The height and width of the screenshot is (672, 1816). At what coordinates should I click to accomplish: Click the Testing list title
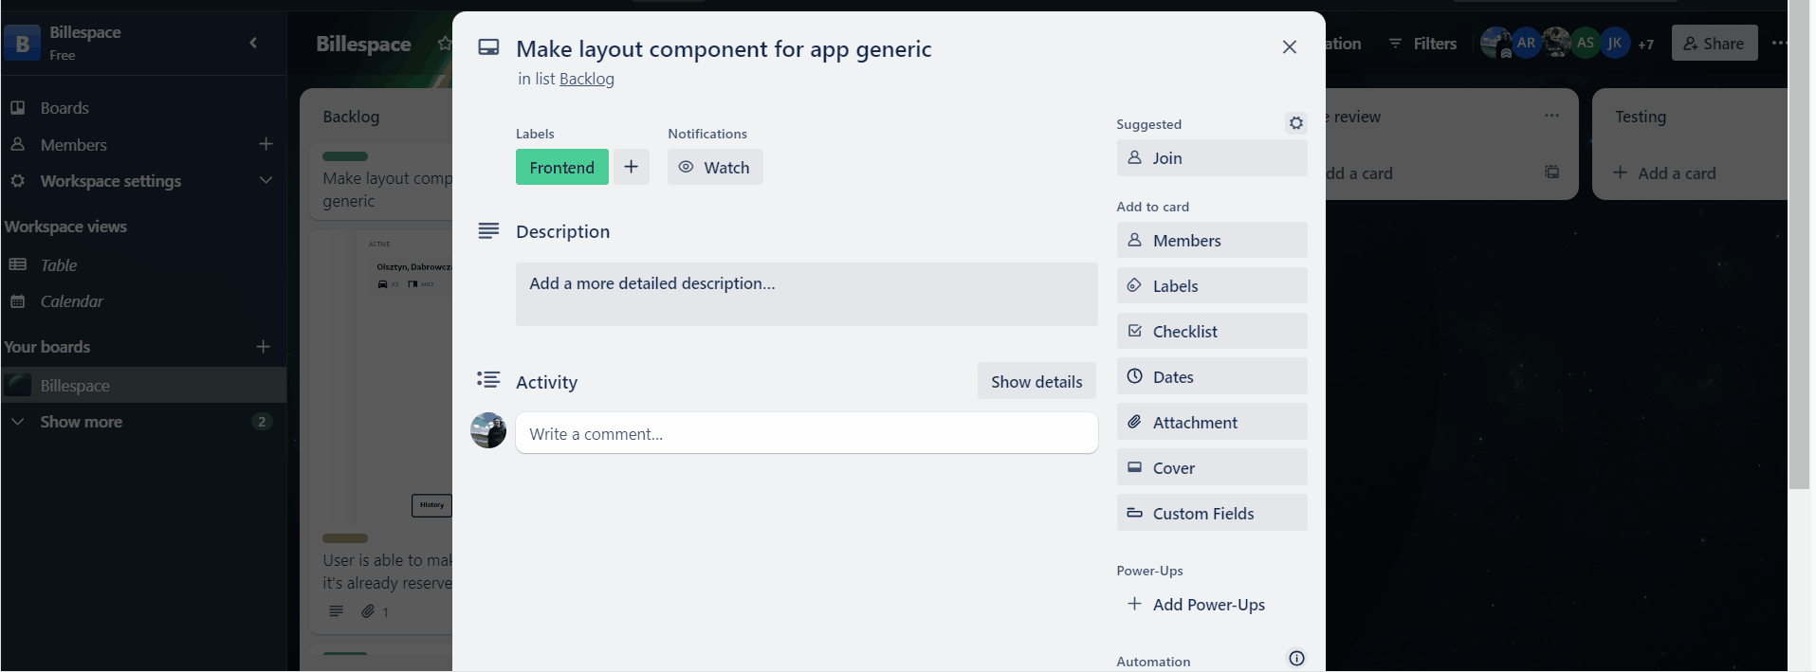click(1641, 117)
